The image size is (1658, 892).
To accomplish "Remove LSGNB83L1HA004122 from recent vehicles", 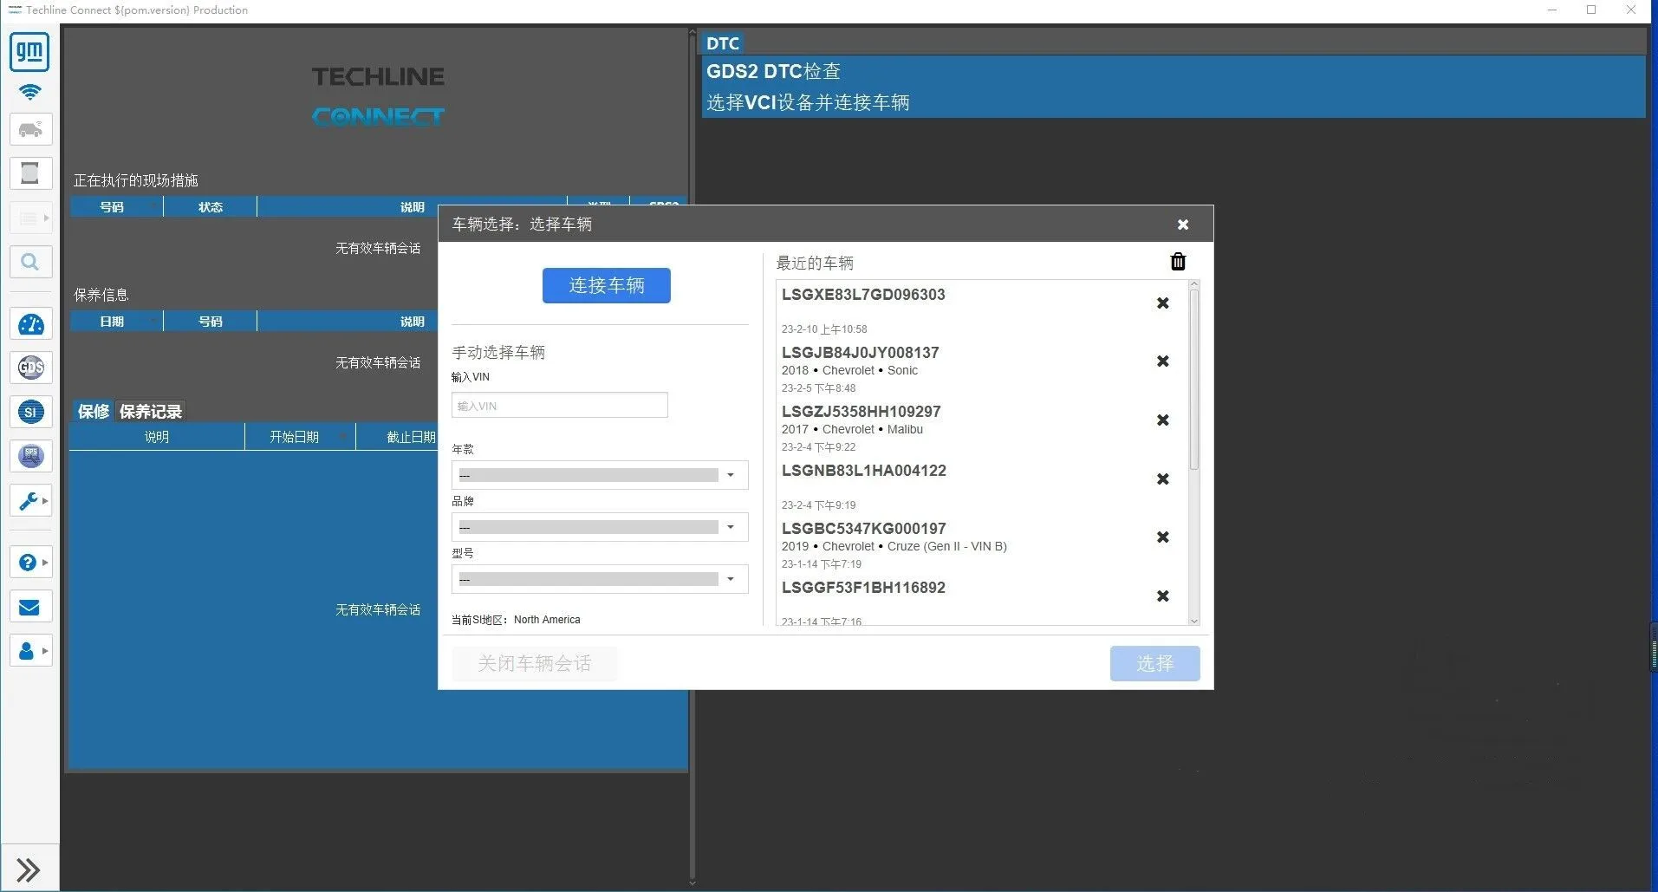I will 1163,479.
